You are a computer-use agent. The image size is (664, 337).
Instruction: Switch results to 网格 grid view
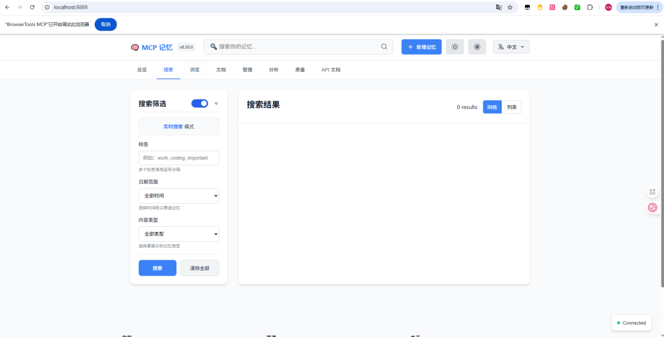click(492, 107)
